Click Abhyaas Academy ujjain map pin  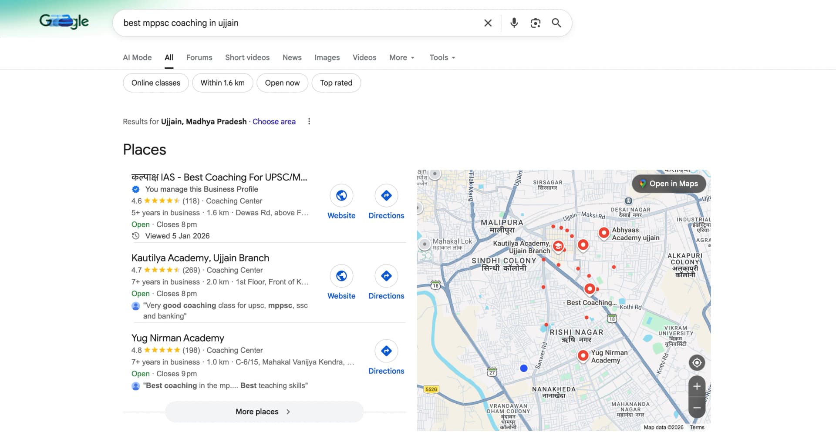point(603,233)
